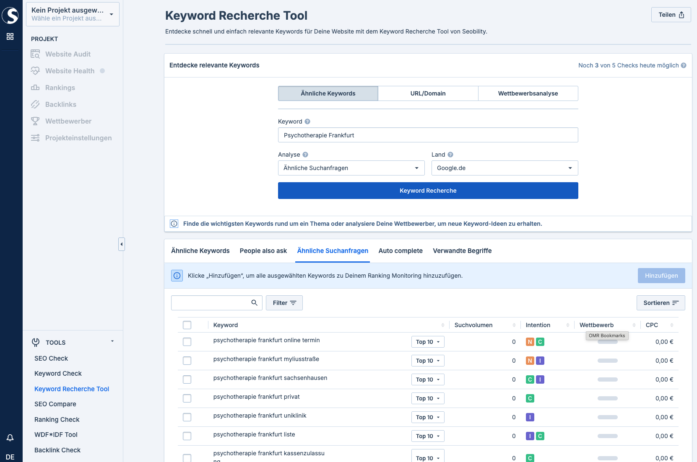This screenshot has width=697, height=462.
Task: Click the Website Health heart icon
Action: (35, 71)
